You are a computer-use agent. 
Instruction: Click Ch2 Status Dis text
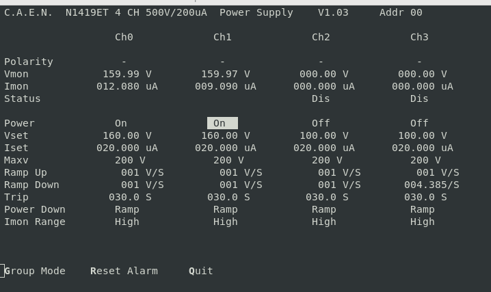click(x=321, y=98)
